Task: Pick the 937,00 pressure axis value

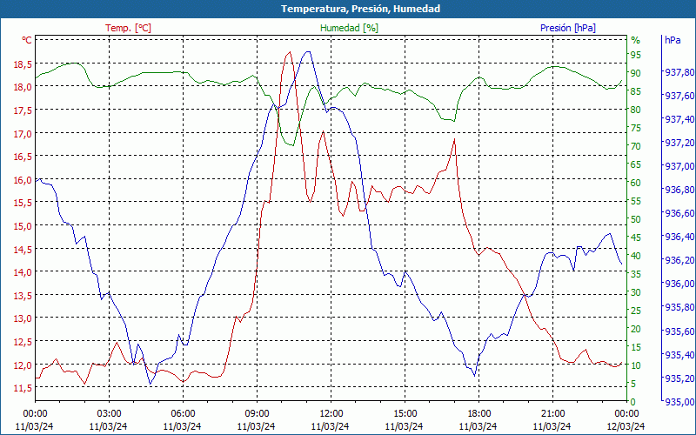Action: point(679,166)
